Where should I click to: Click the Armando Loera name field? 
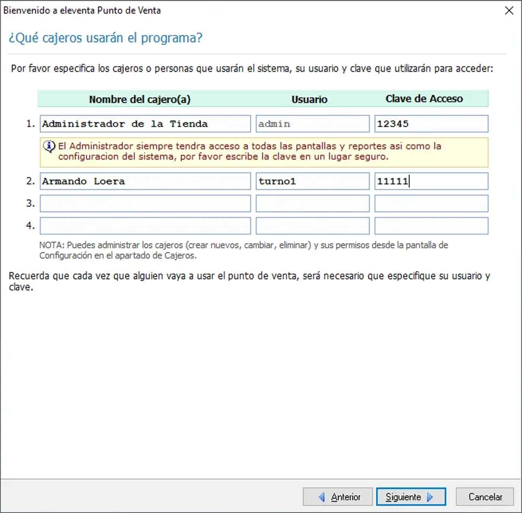[145, 181]
